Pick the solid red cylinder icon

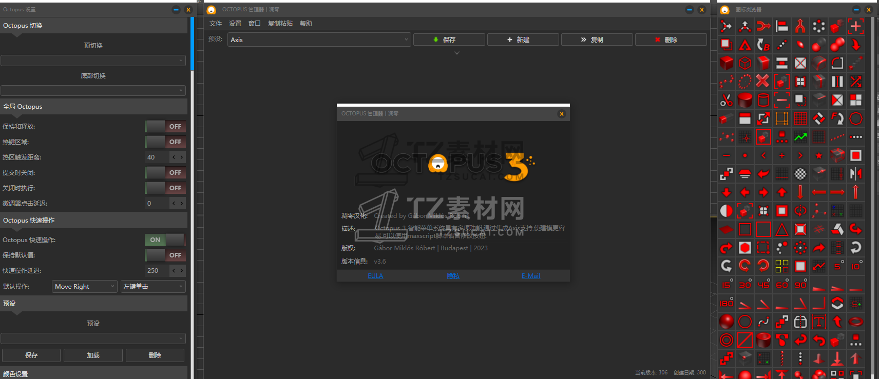(745, 100)
